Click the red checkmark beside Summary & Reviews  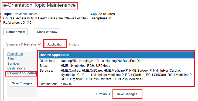pos(39,44)
